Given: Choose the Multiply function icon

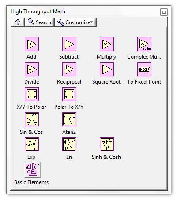Looking at the screenshot, I should coord(107,44).
